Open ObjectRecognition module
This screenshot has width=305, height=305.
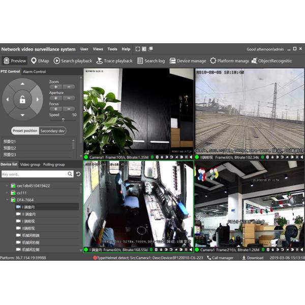point(271,61)
